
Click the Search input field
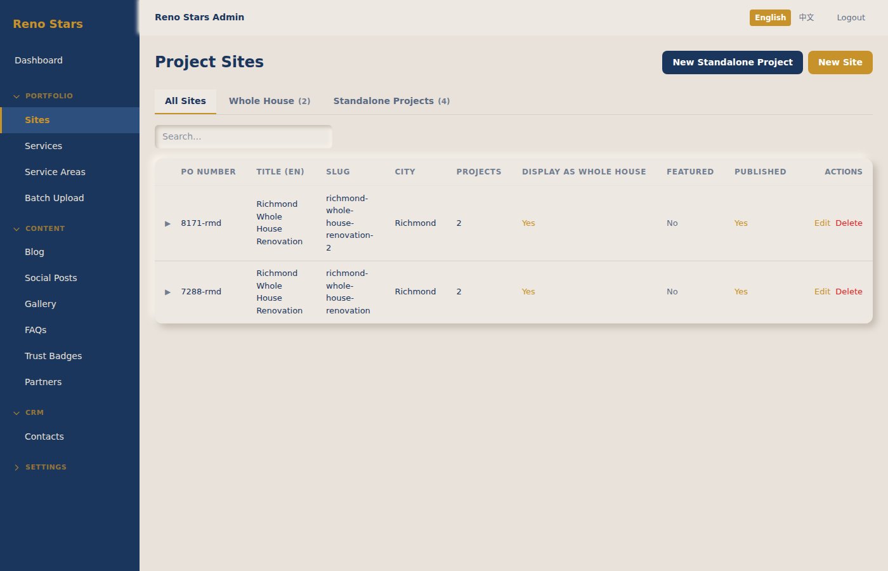point(243,136)
